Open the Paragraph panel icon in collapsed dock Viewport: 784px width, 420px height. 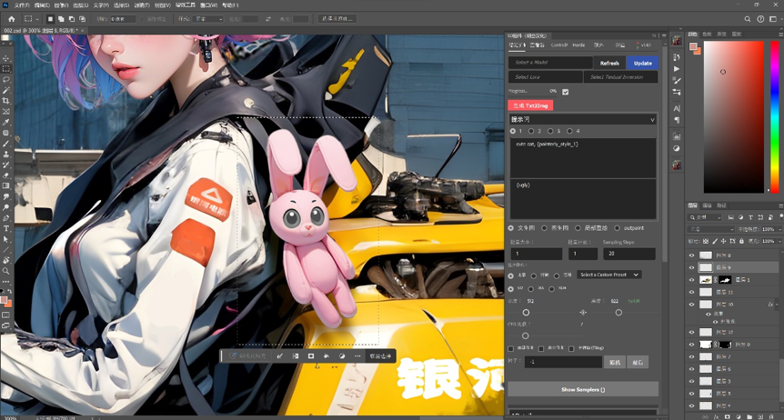[x=677, y=121]
